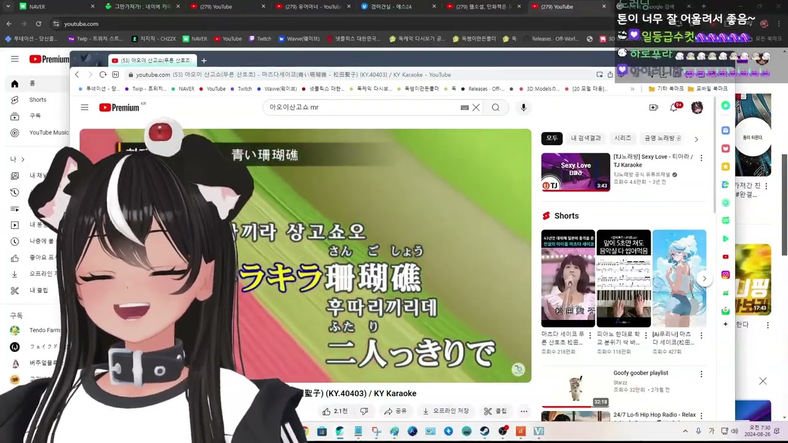
Task: Open the 松田聖子 singer Shorts thumbnail
Action: click(x=568, y=279)
